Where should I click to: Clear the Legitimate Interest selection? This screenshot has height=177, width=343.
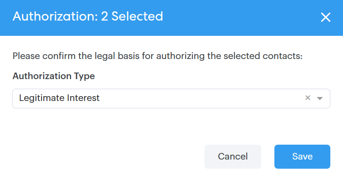click(308, 98)
